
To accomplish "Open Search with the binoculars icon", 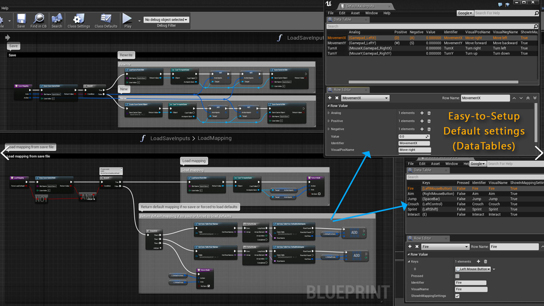I will 57,19.
